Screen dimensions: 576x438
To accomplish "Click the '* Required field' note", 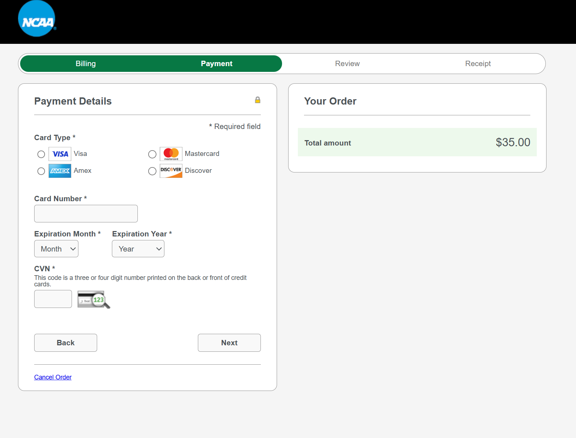I will point(235,126).
